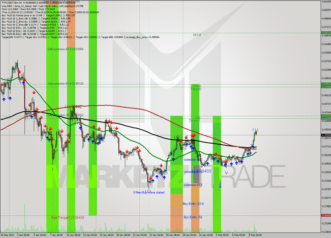The height and width of the screenshot is (238, 331).
Task: Click the 'correction 87.5' blue label
Action: tap(193, 185)
